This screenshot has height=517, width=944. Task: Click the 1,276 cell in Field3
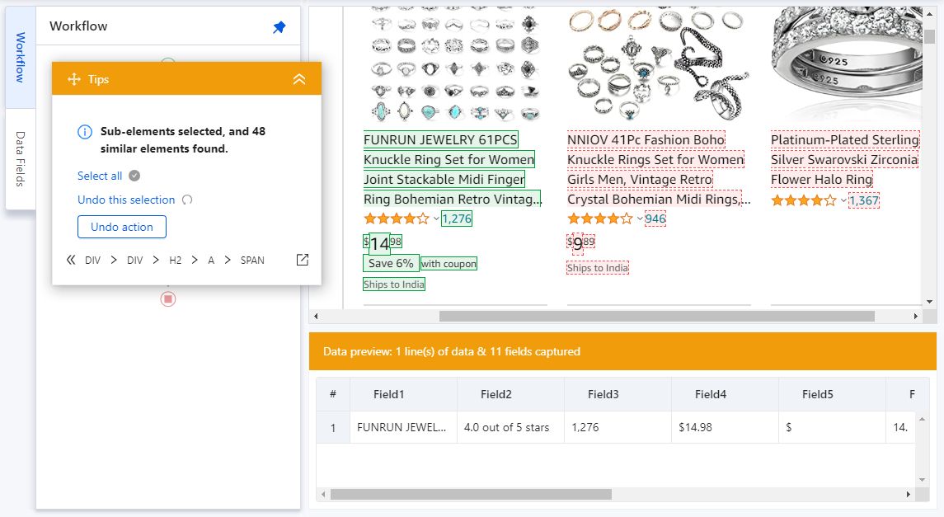pos(618,427)
